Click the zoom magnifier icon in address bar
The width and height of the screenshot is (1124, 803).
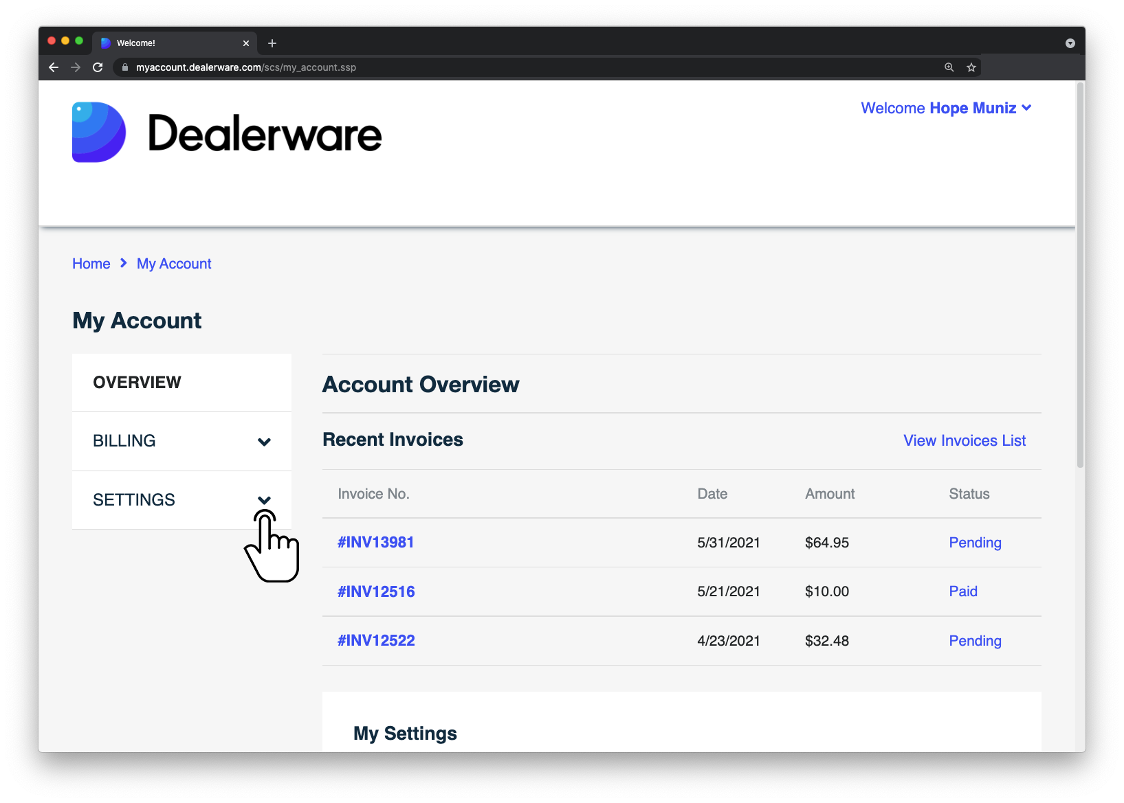949,67
